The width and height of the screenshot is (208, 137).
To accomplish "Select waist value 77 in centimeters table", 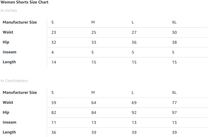I will tap(174, 103).
